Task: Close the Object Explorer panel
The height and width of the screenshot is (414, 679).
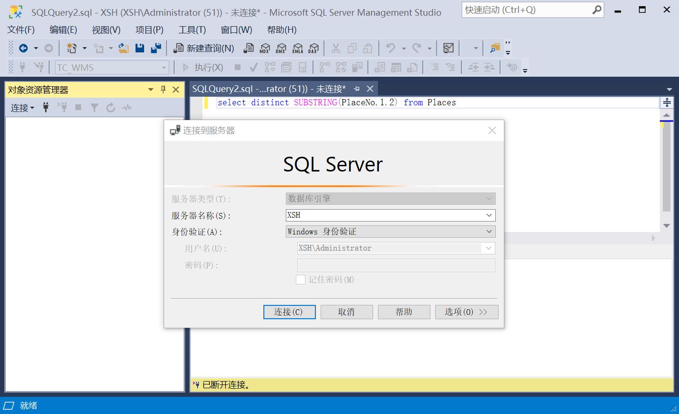Action: click(176, 90)
